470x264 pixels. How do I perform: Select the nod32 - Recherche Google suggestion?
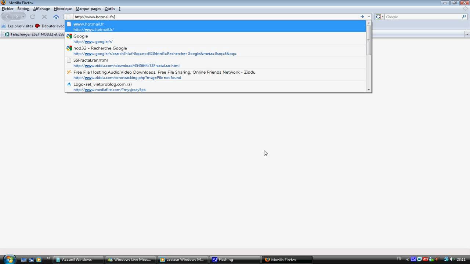coord(216,51)
